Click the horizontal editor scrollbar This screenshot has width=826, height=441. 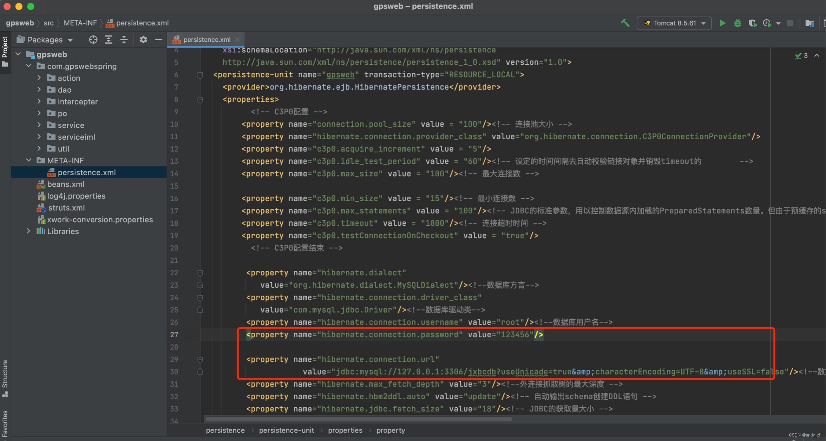tap(359, 419)
